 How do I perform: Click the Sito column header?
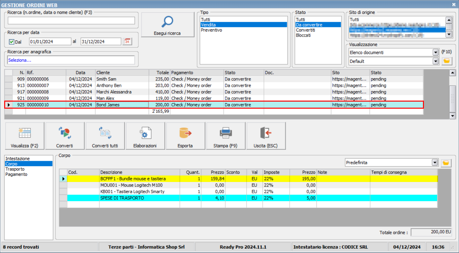point(350,73)
